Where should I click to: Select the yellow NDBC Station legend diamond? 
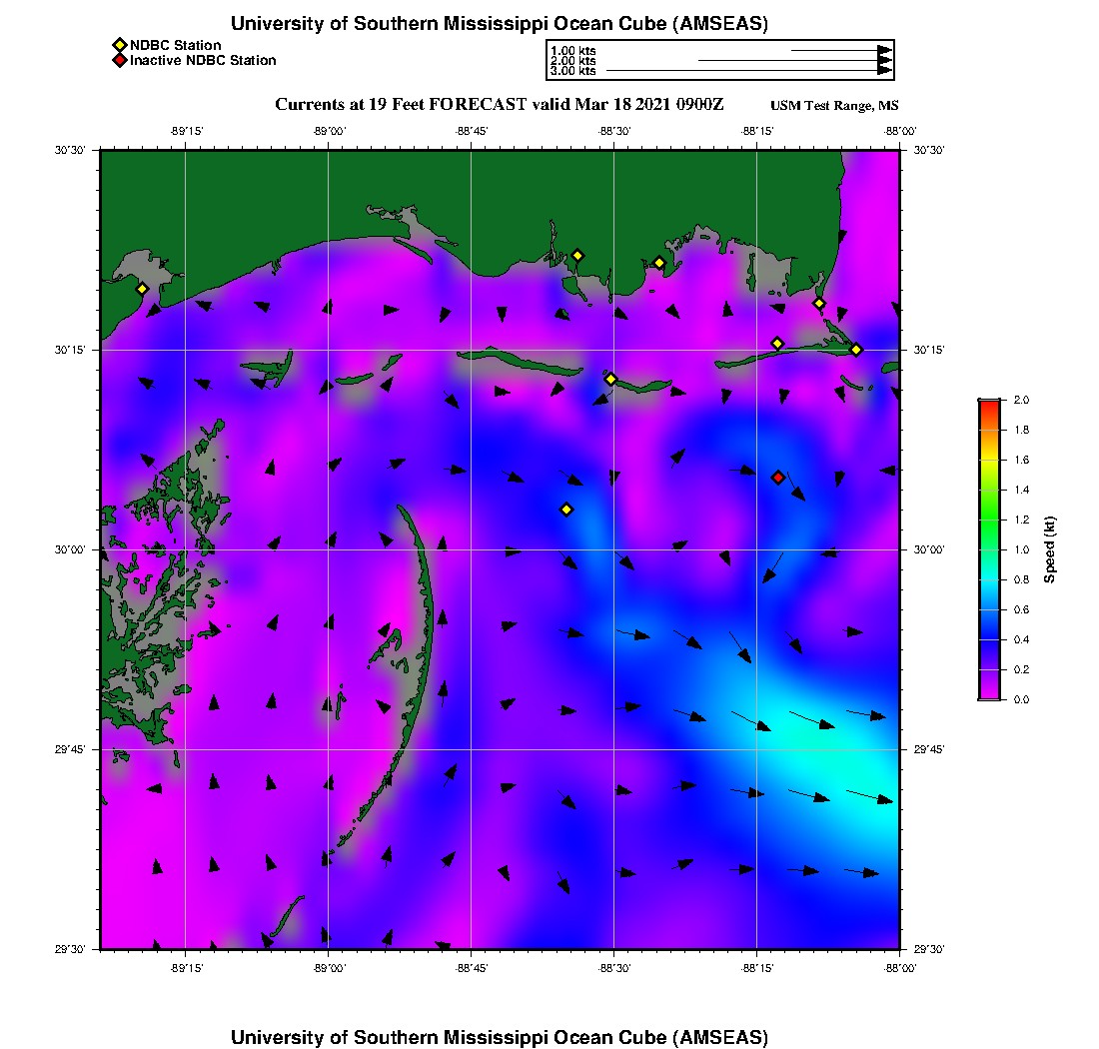click(119, 45)
